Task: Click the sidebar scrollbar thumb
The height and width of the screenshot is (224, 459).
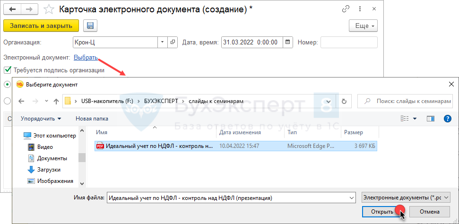Action: pyautogui.click(x=82, y=157)
